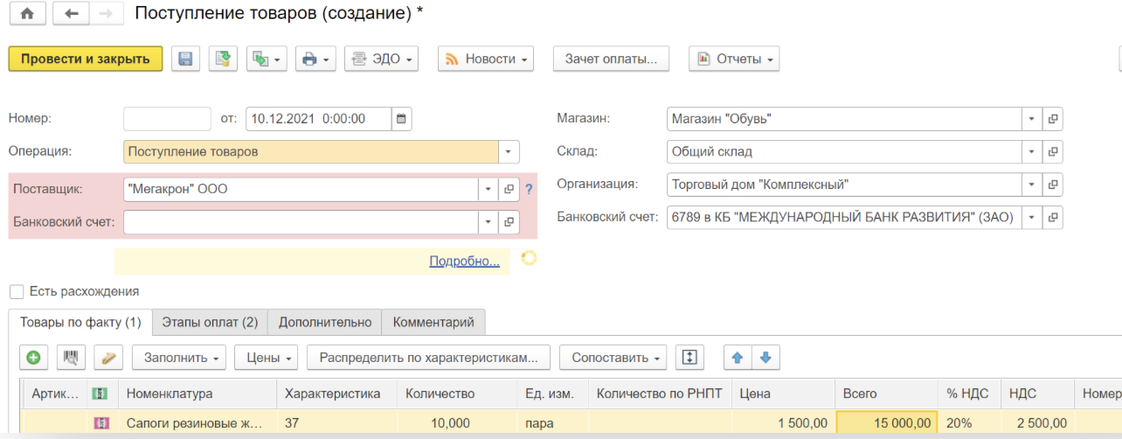Open the 'Магазин' dropdown arrow
The width and height of the screenshot is (1122, 439).
coord(1031,119)
